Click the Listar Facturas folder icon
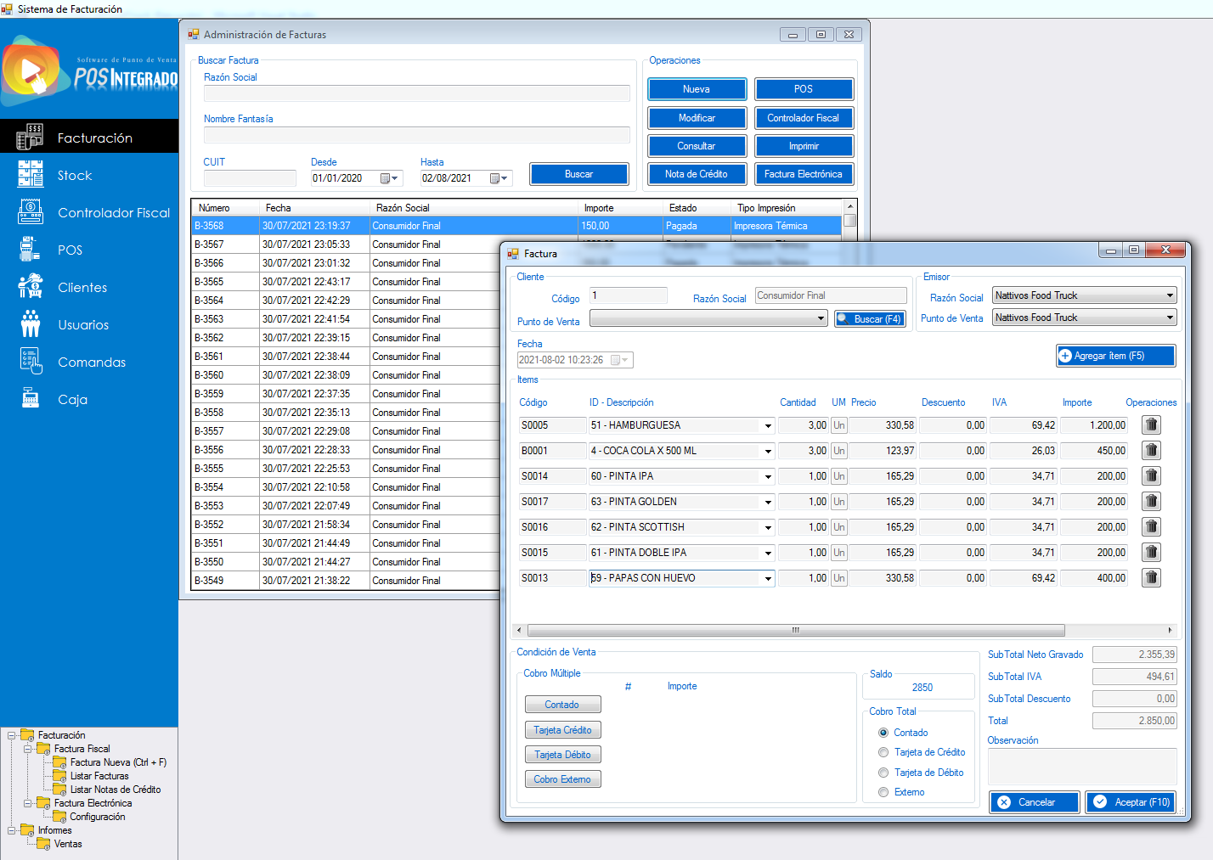Screen dimensions: 1213x860 click(59, 776)
